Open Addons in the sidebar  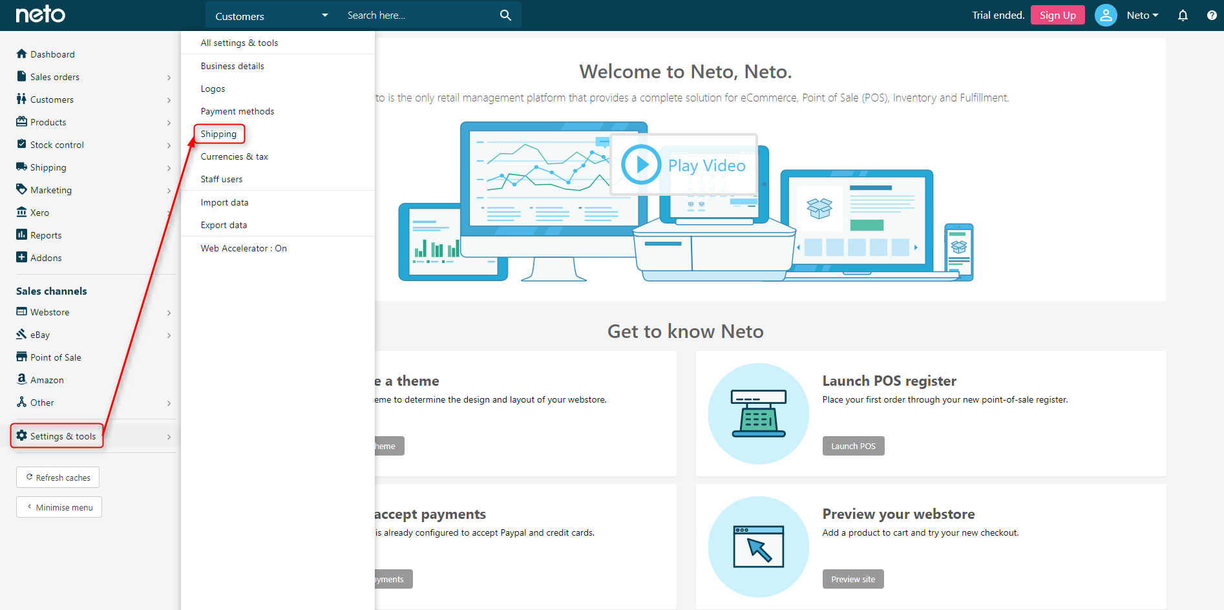[46, 258]
